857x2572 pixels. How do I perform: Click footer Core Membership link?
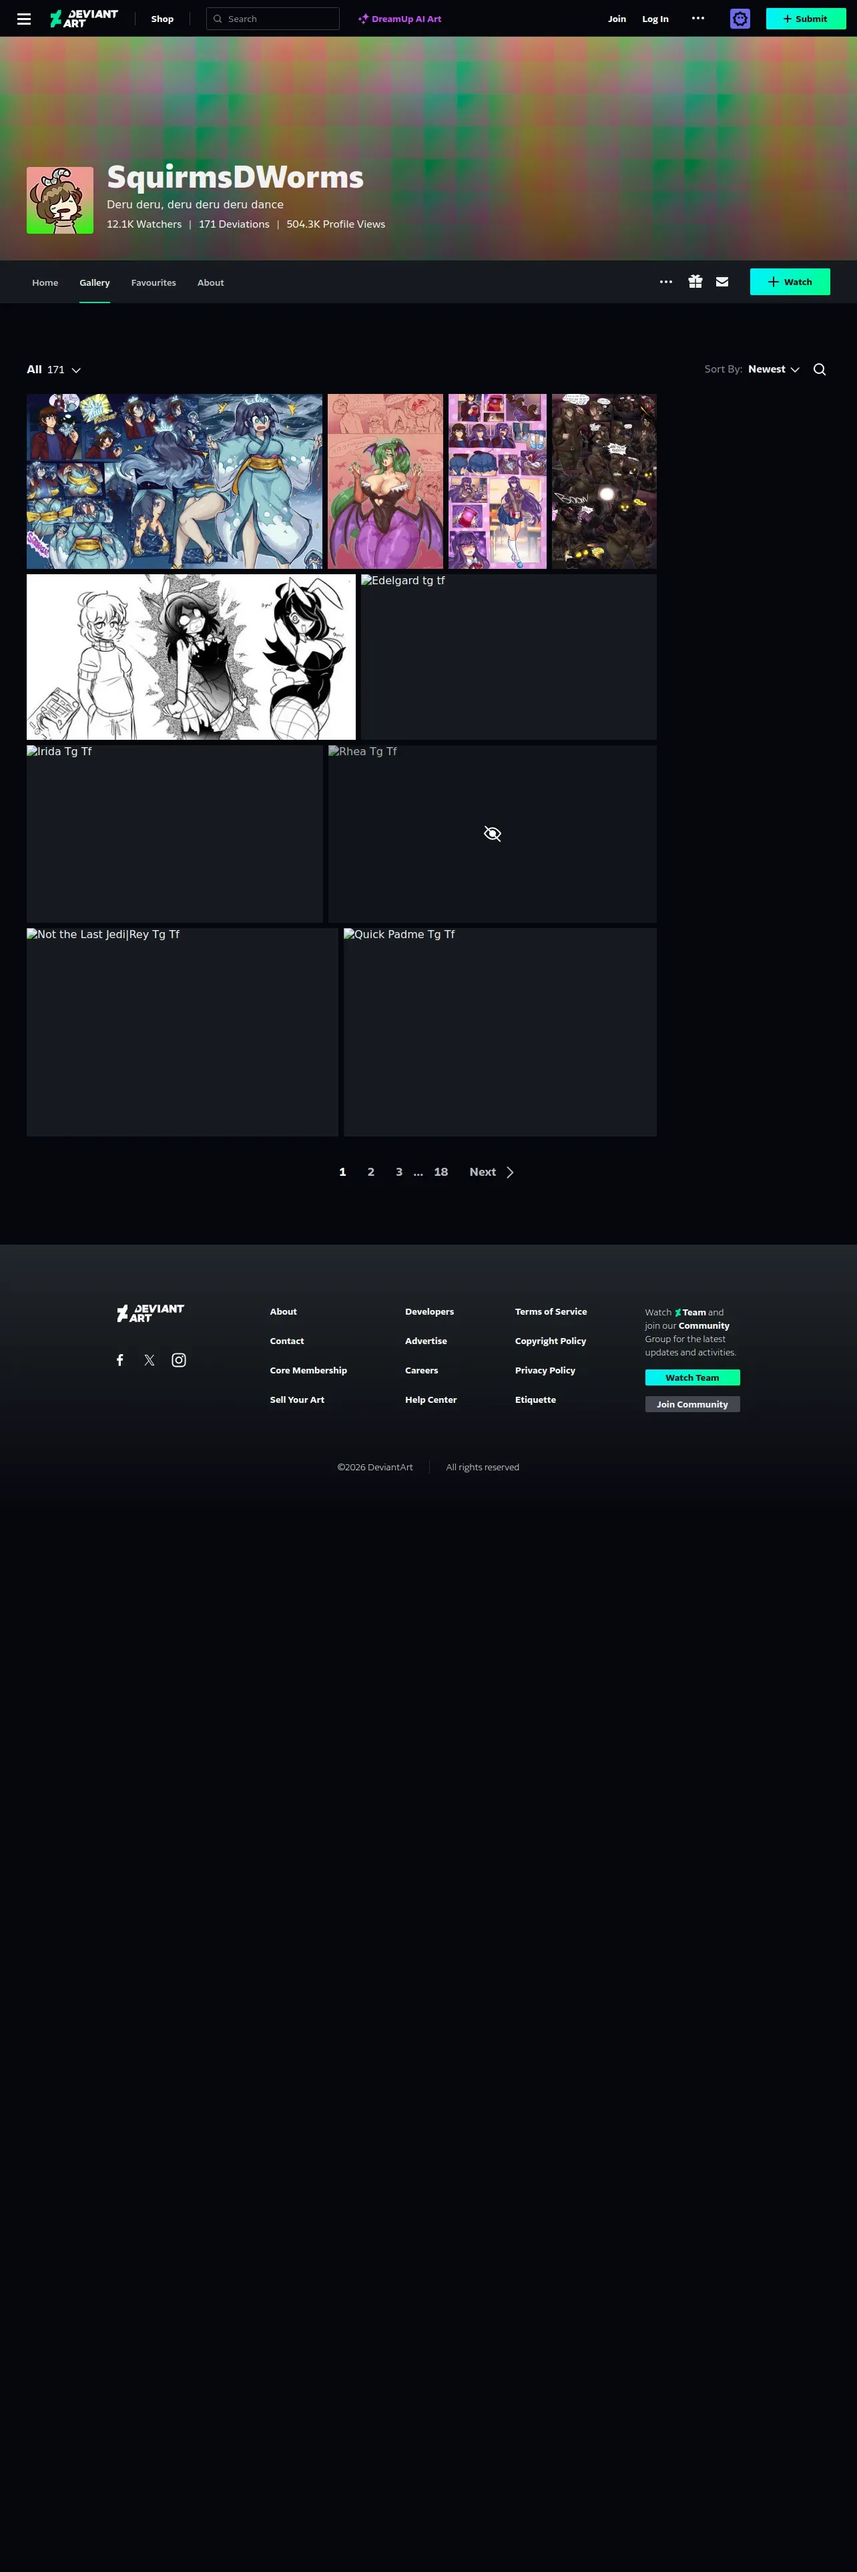(308, 1371)
